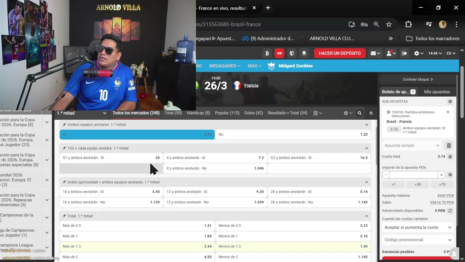Click the stake amount input field
465x262 pixels.
pyautogui.click(x=413, y=175)
